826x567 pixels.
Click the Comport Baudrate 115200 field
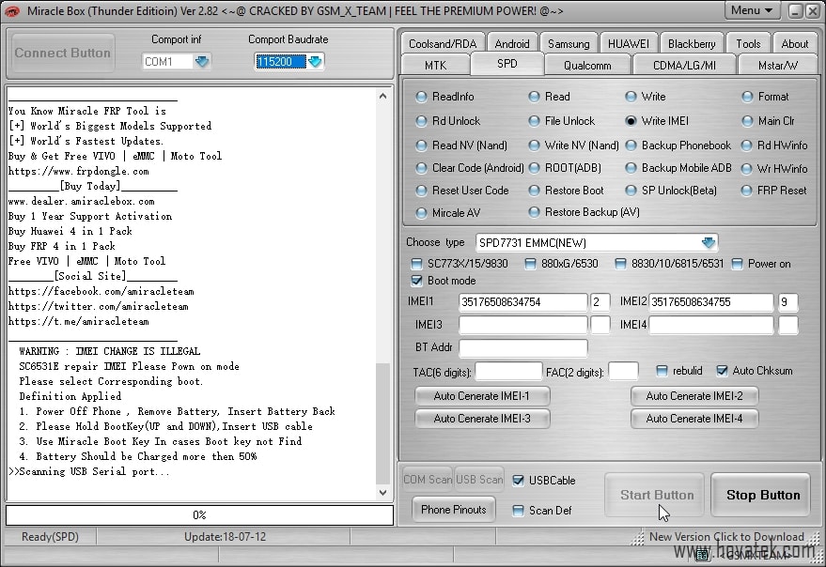coord(281,62)
